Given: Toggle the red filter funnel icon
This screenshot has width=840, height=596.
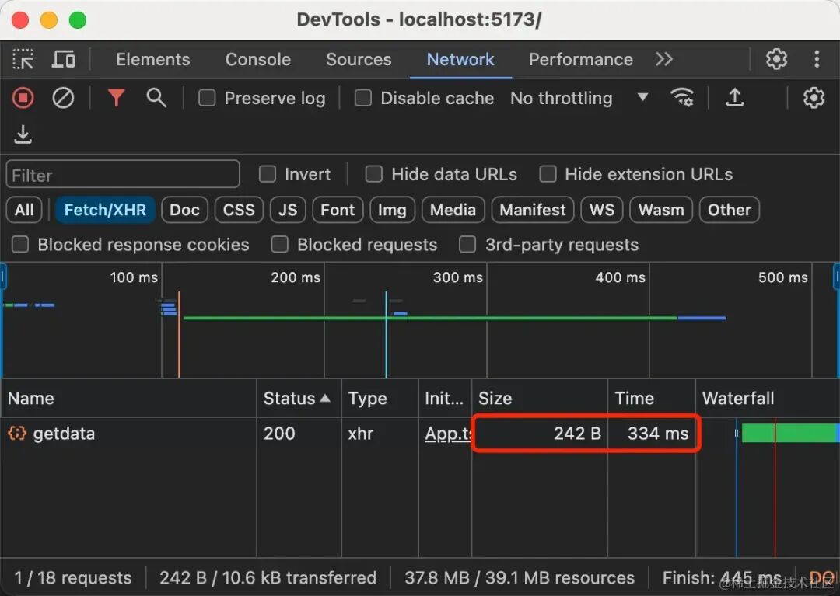Looking at the screenshot, I should pyautogui.click(x=116, y=98).
